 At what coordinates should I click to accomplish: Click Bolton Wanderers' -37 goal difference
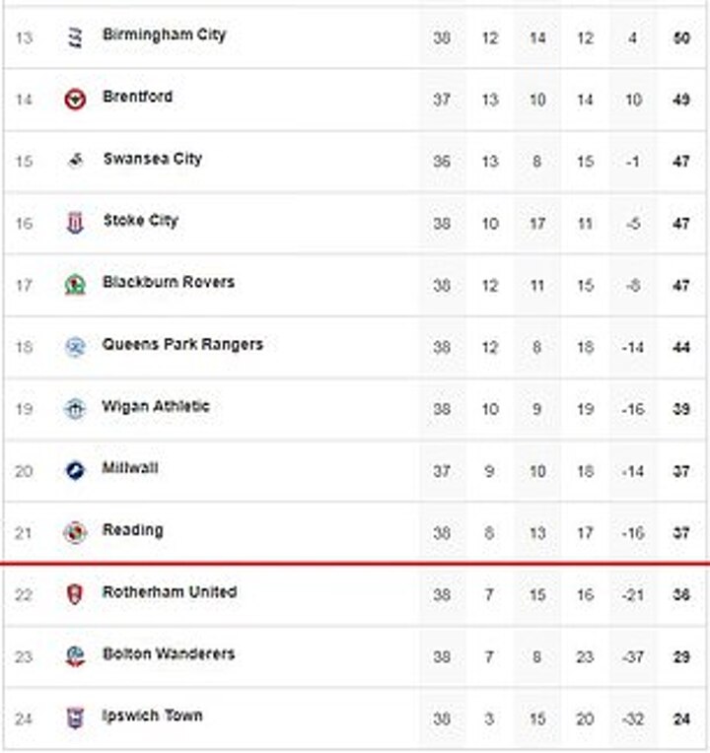[633, 657]
